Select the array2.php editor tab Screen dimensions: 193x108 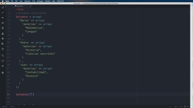tap(19, 6)
